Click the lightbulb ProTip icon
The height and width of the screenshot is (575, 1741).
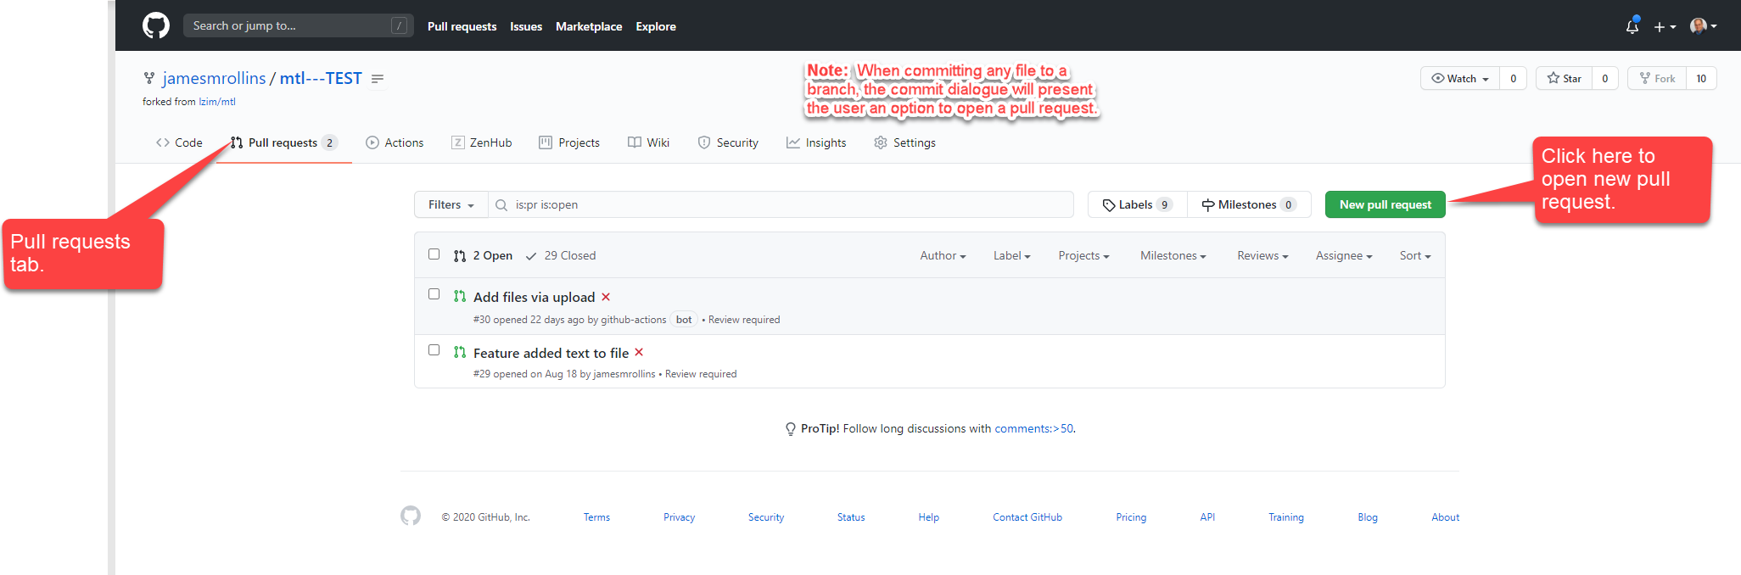791,429
